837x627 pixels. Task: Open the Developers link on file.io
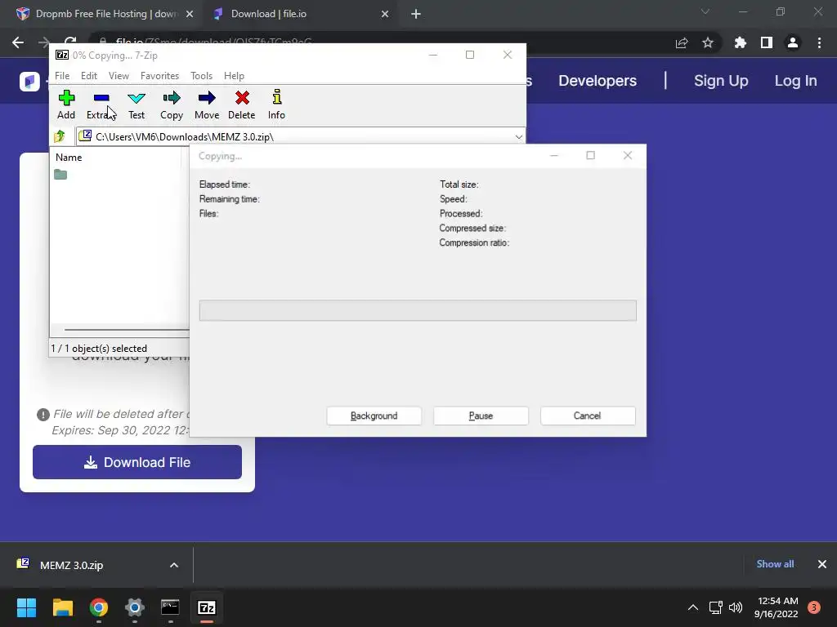pyautogui.click(x=598, y=81)
